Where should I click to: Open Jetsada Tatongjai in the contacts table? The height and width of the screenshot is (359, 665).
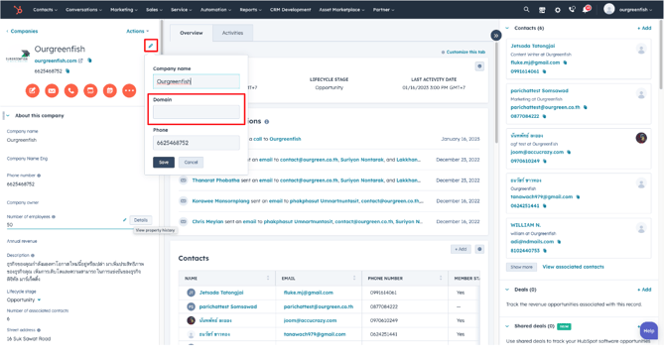[x=221, y=293]
